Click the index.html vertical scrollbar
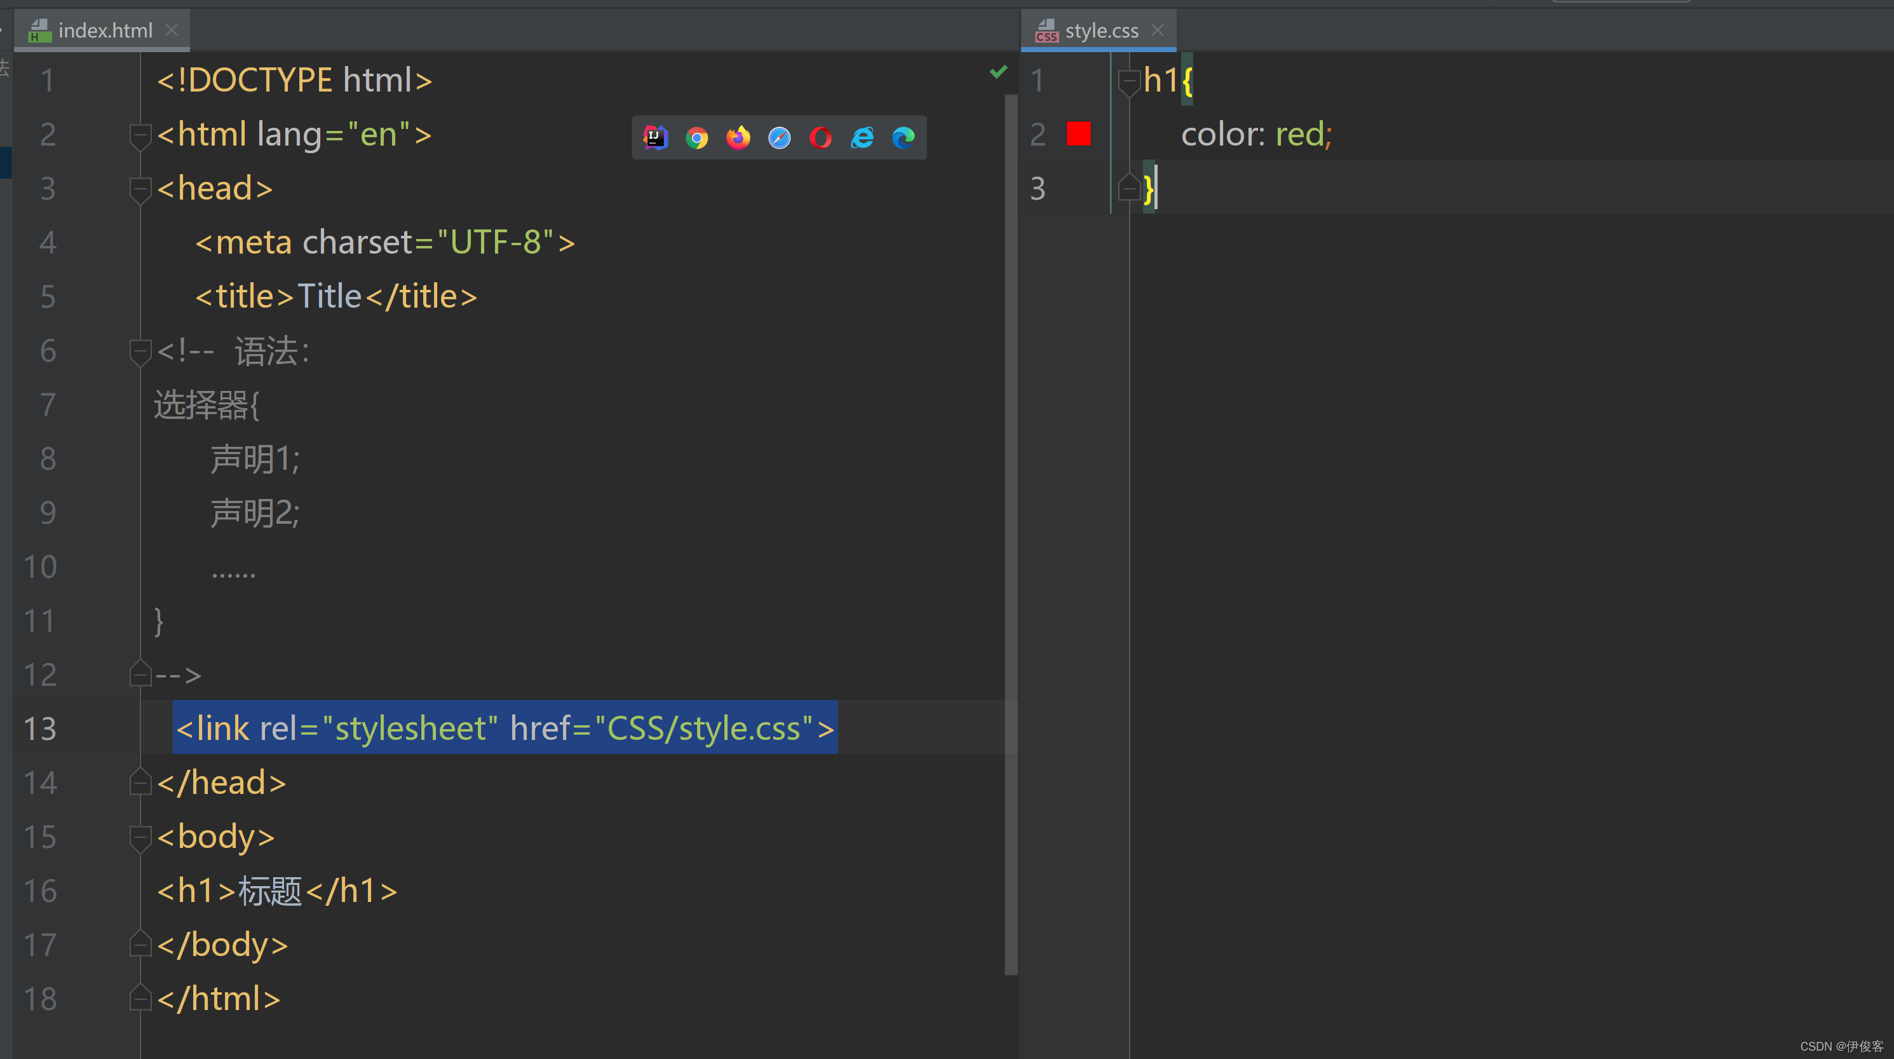 (x=1011, y=535)
